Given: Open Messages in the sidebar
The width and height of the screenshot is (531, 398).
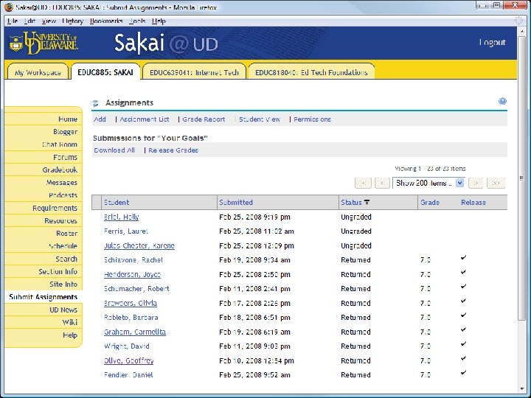Looking at the screenshot, I should tap(62, 183).
